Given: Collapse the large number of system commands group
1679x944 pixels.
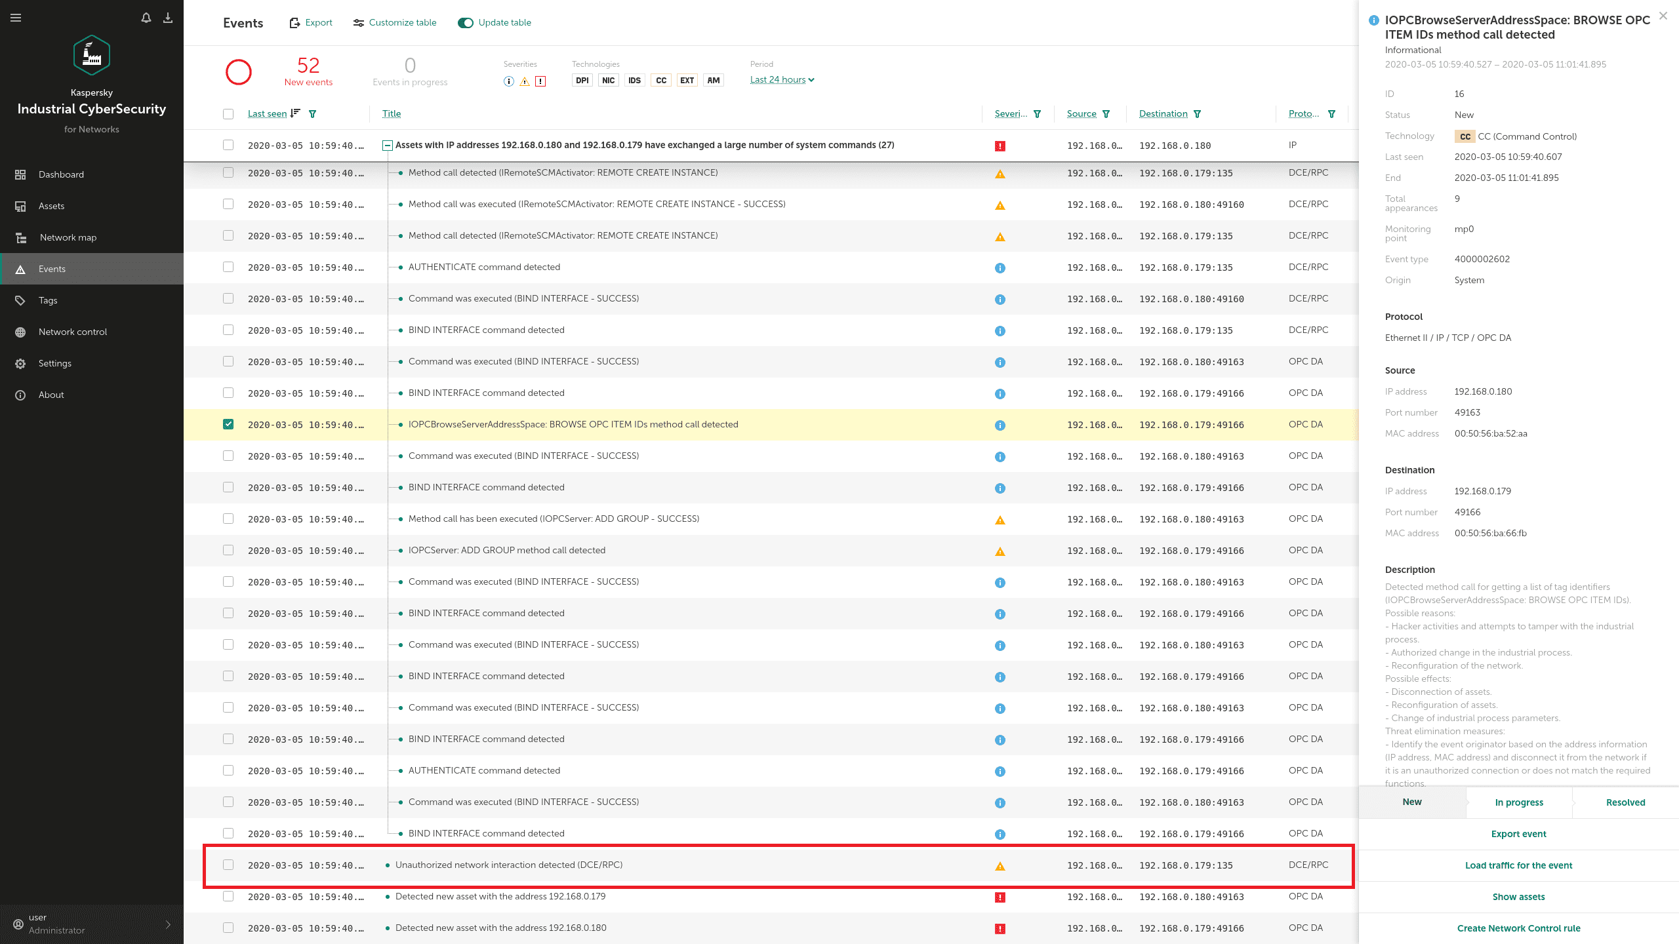Looking at the screenshot, I should 388,146.
